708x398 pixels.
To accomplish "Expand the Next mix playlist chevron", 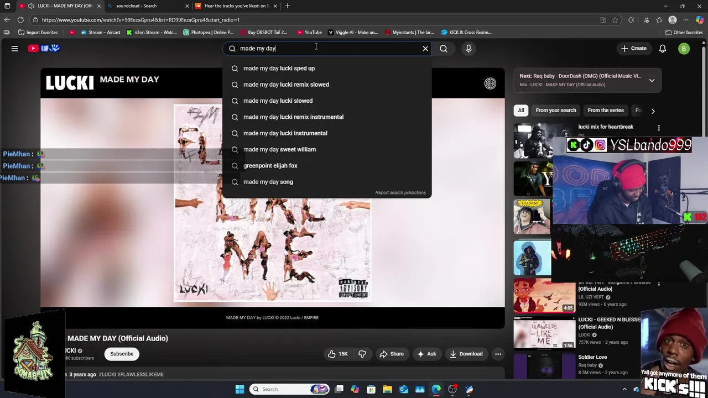I will pos(652,80).
